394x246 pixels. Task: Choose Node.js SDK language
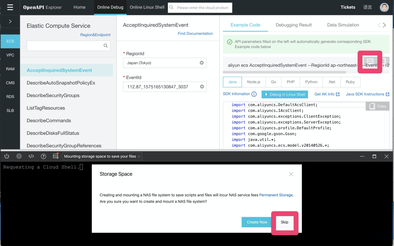point(254,82)
